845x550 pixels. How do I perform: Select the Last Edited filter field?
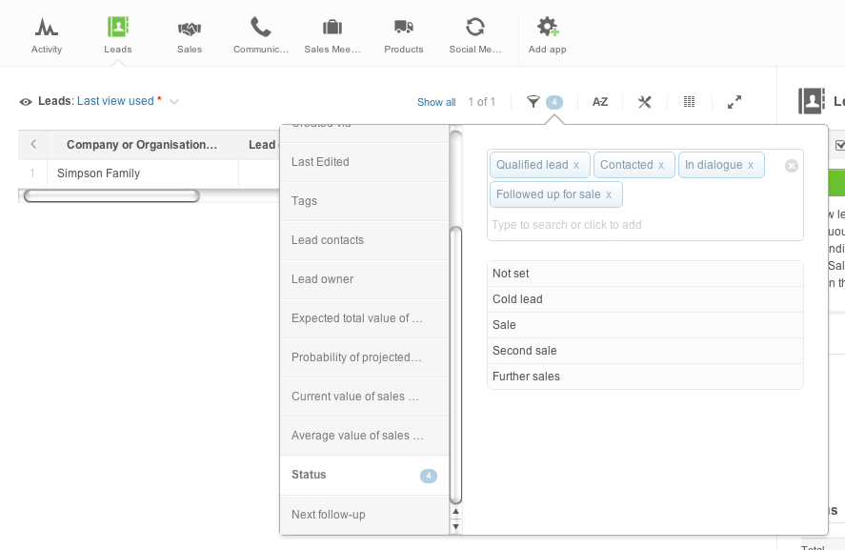pos(364,162)
